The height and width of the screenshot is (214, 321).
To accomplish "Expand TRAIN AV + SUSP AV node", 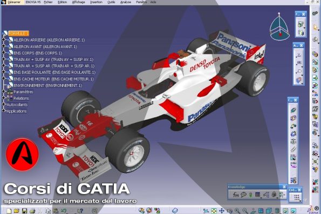I will 3,59.
